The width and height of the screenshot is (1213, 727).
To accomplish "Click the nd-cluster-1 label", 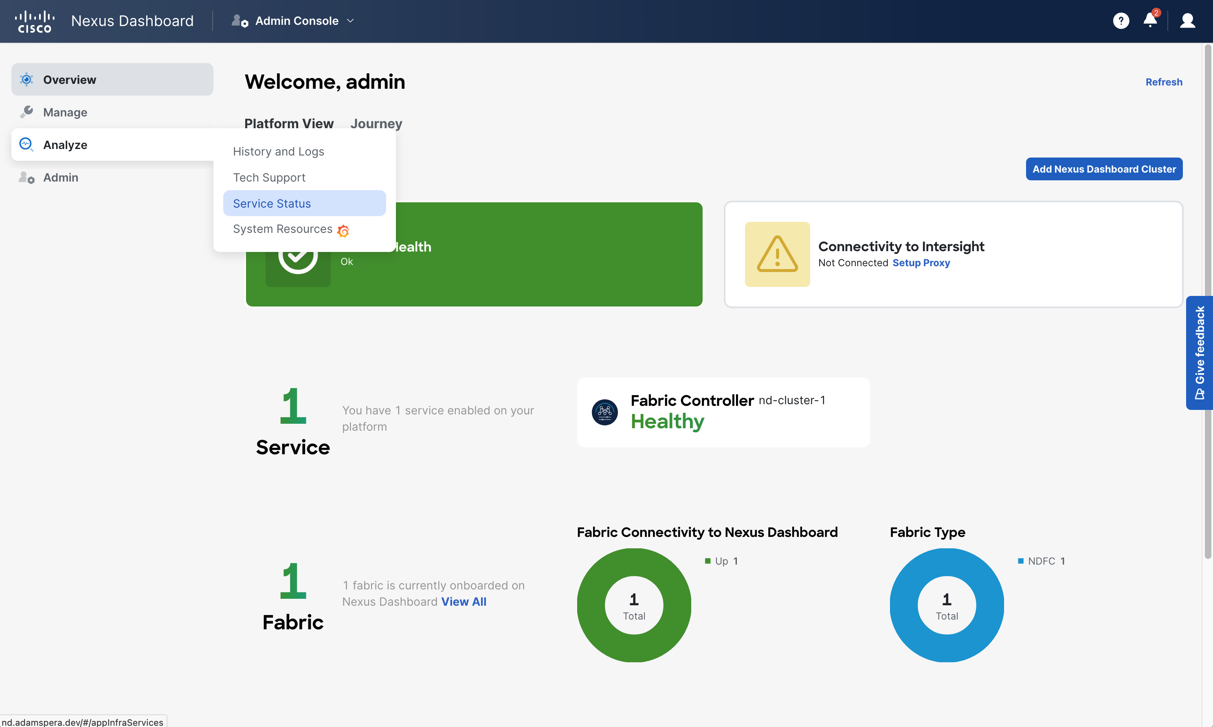I will [792, 400].
